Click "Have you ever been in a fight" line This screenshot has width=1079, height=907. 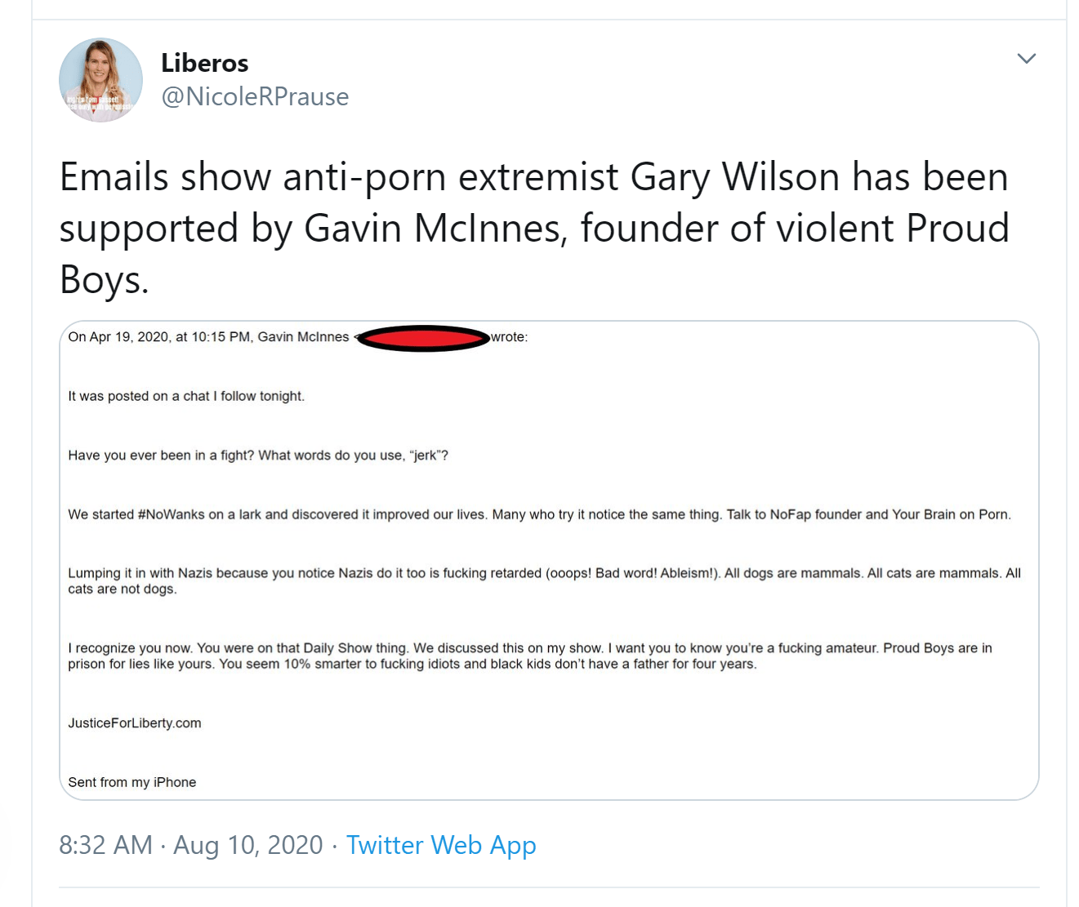258,456
